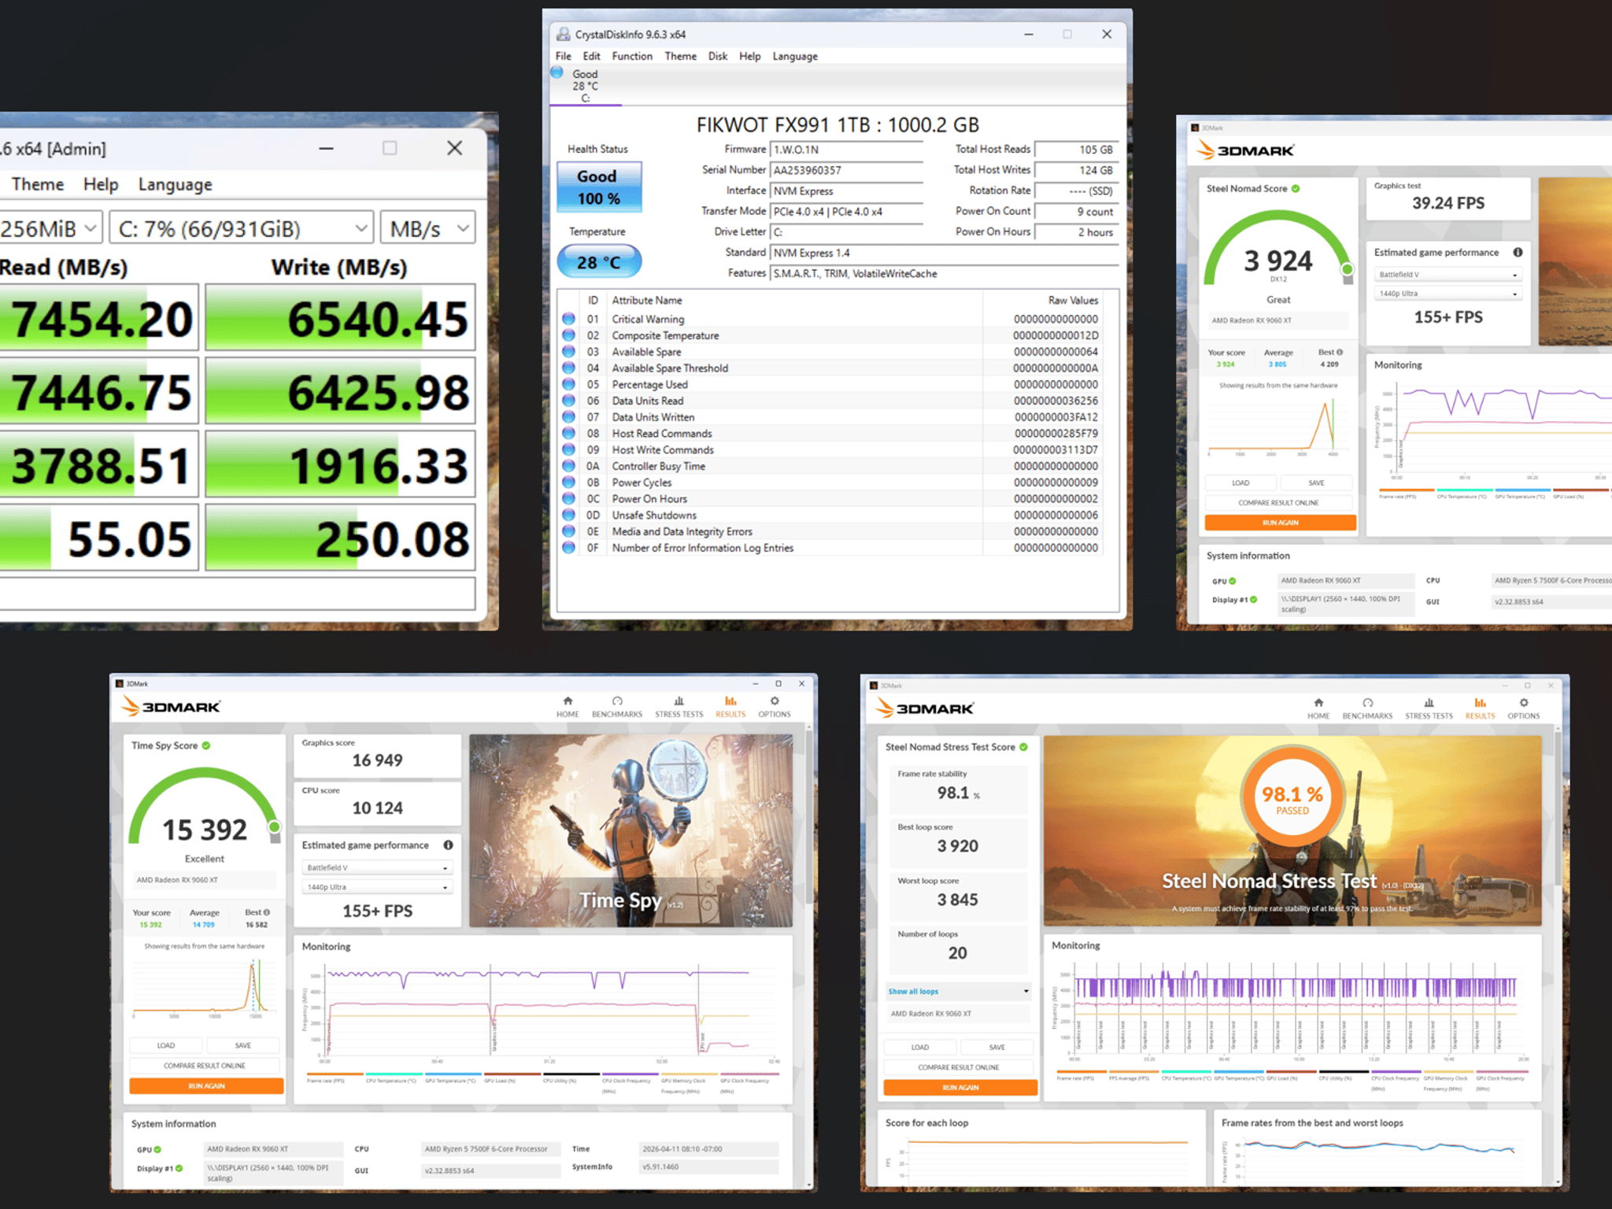This screenshot has height=1209, width=1612.
Task: Click CrystalDiskInfo app icon in title bar
Action: coord(563,35)
